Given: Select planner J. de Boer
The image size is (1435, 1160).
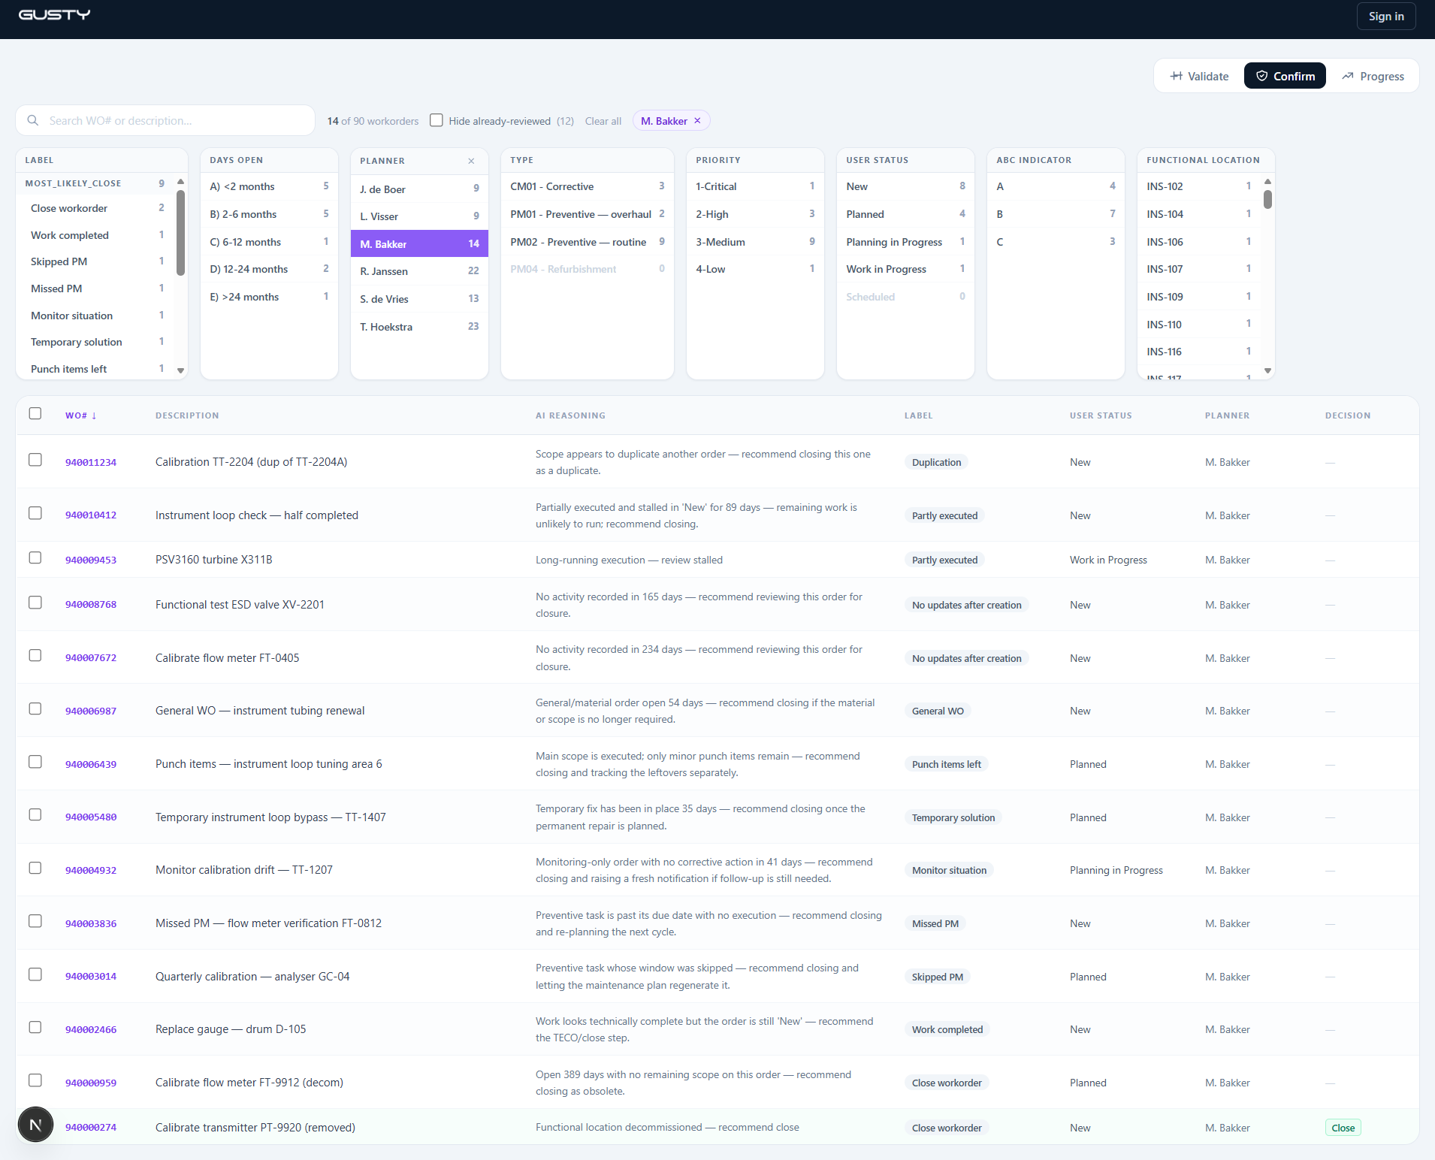Looking at the screenshot, I should point(419,189).
